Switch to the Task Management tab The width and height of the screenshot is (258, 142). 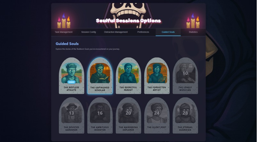point(64,32)
